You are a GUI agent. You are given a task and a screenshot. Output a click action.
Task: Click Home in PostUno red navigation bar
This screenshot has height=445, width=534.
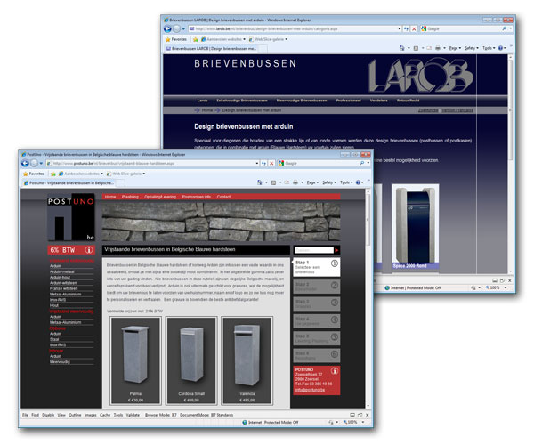click(110, 197)
